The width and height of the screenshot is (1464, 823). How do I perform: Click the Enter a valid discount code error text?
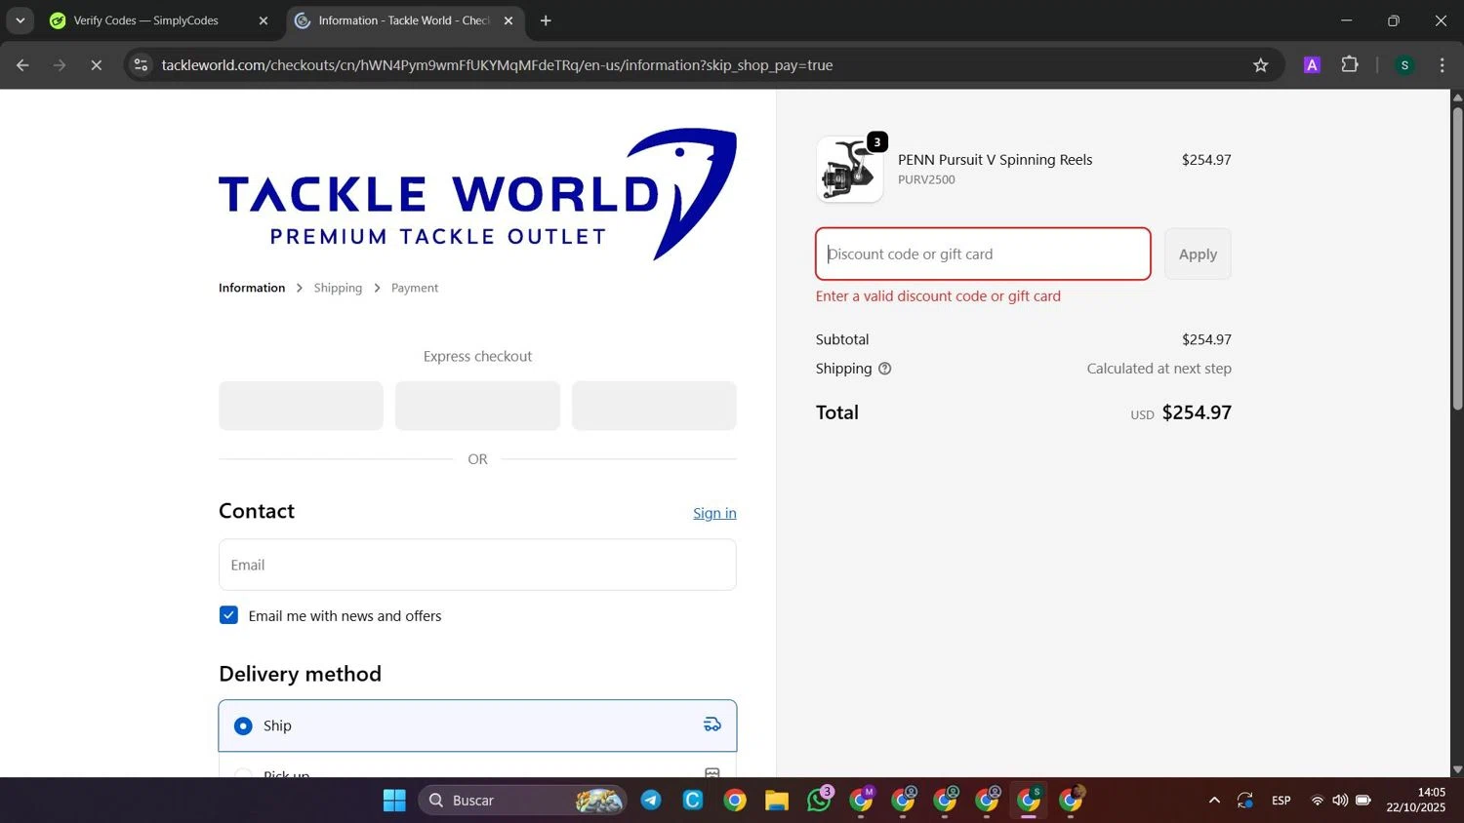[938, 296]
